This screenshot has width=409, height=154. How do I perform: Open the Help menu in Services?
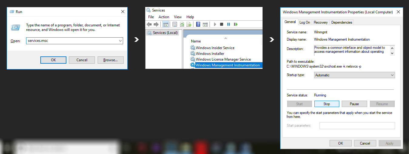[x=190, y=17]
